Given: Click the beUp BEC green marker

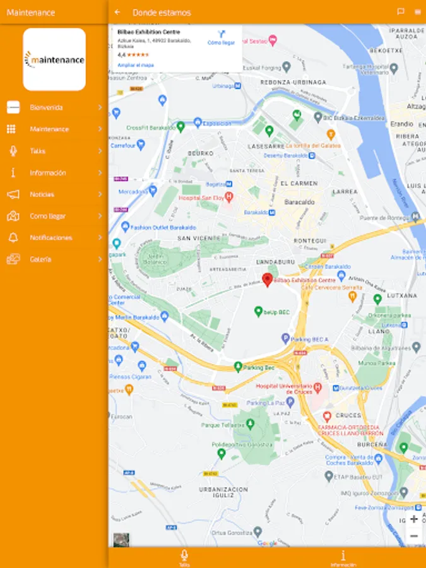Looking at the screenshot, I should (258, 311).
